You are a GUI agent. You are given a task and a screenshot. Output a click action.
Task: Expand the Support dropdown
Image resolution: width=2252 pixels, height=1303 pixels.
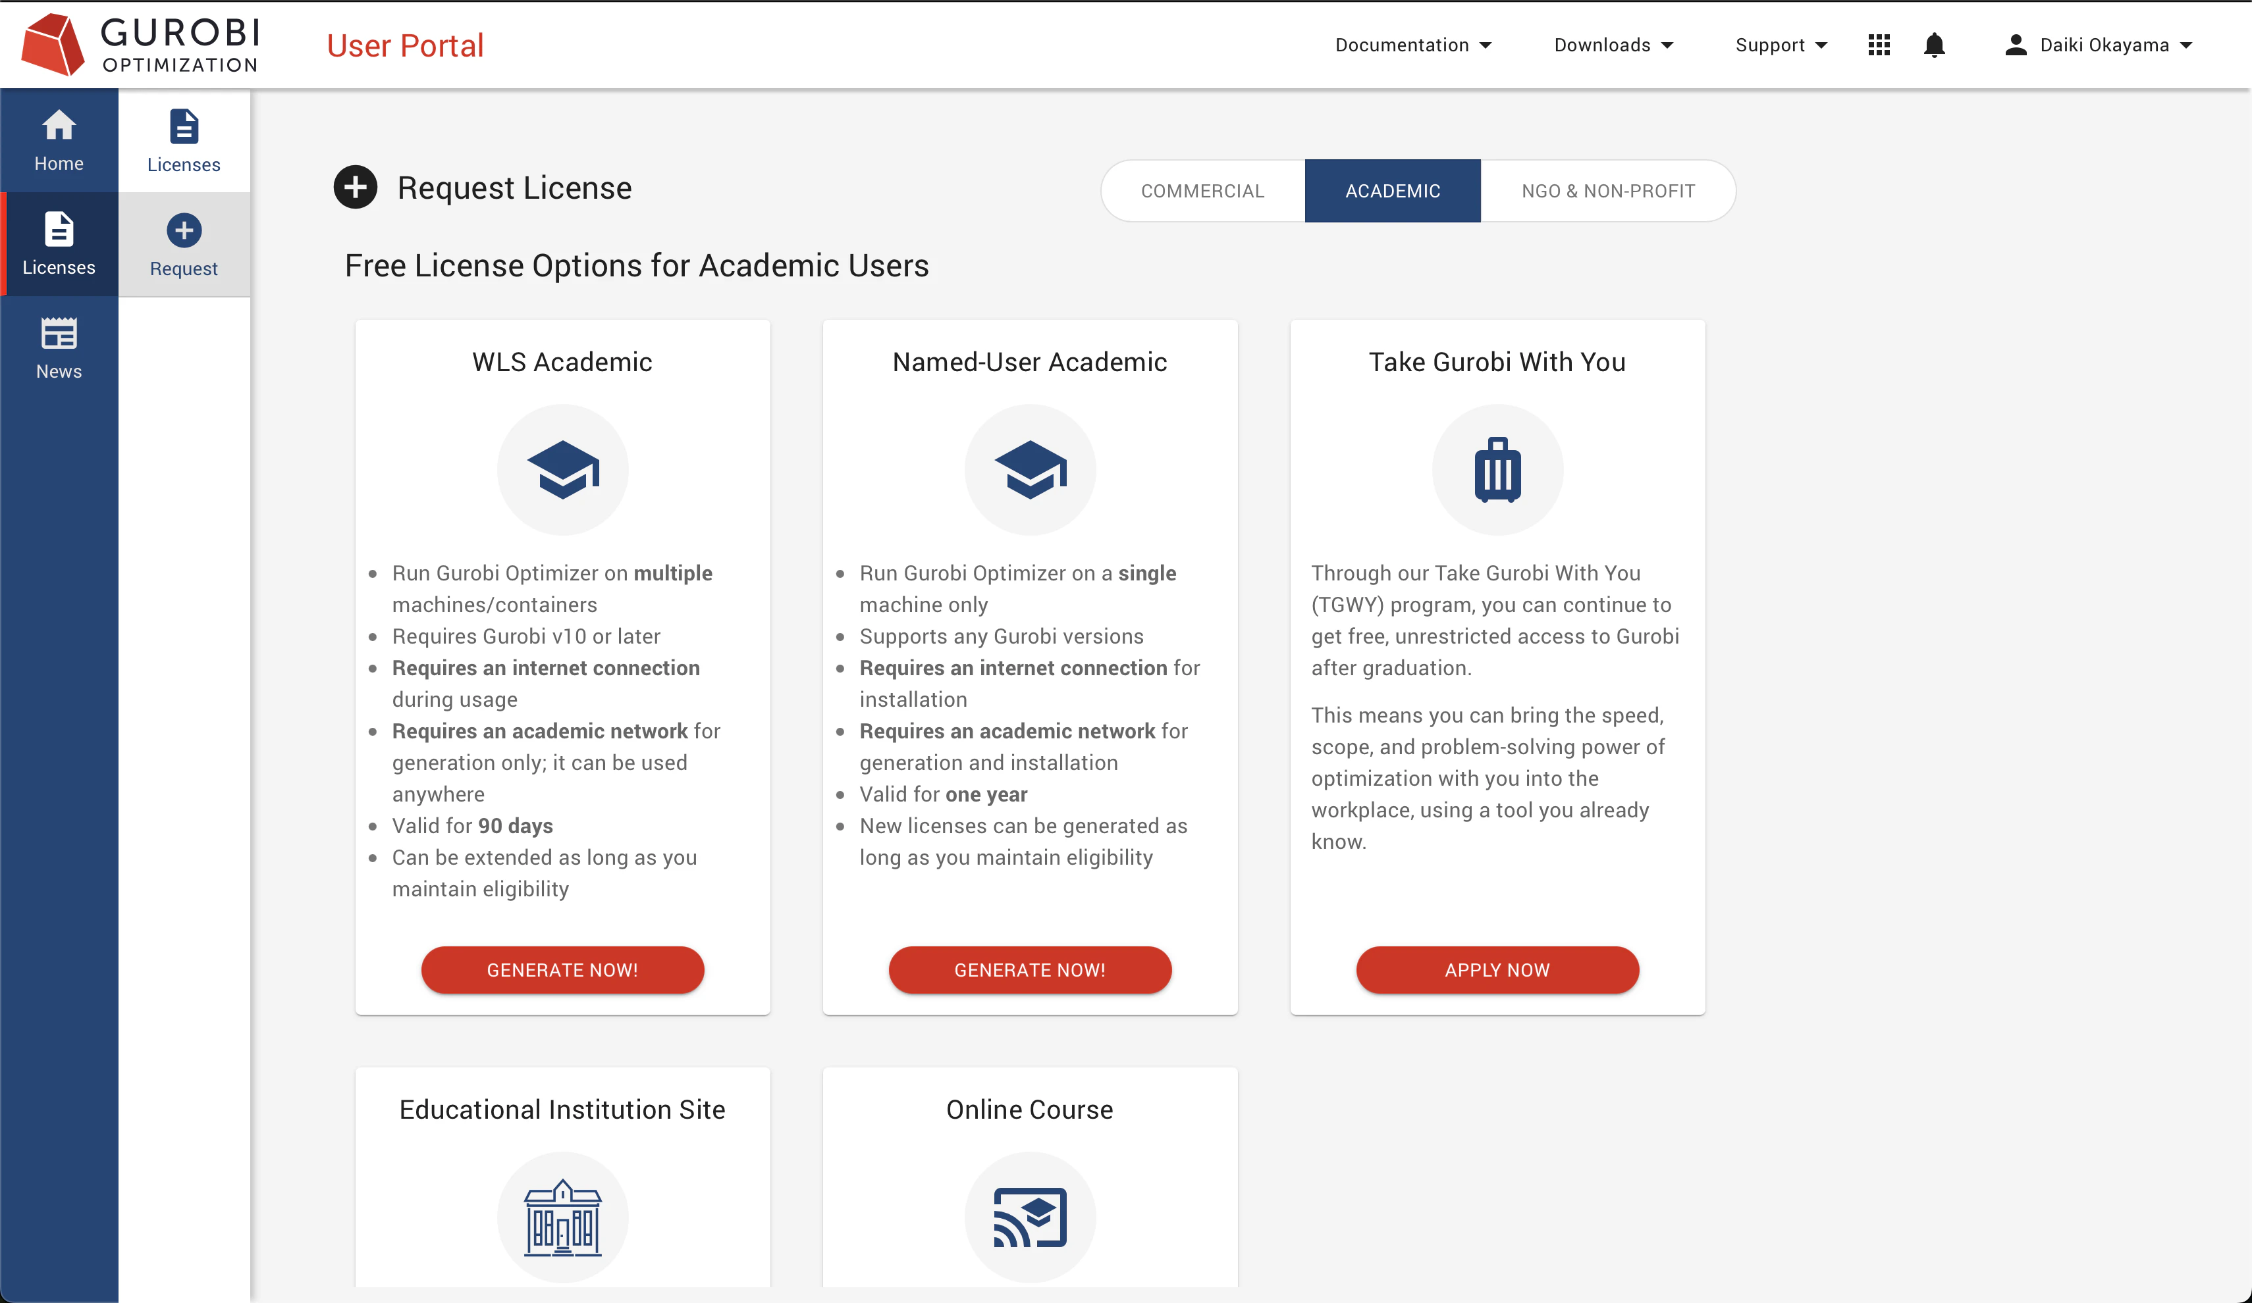(1781, 45)
